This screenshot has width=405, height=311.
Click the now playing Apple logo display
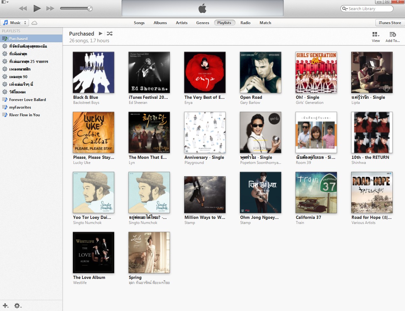tap(202, 8)
